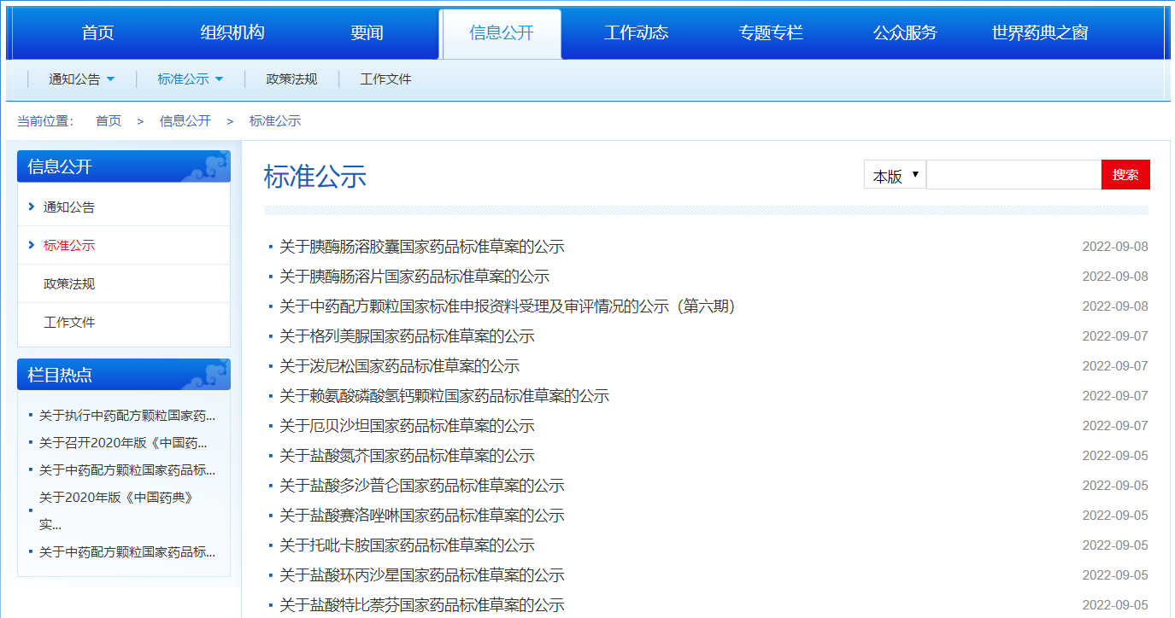Open the 组织机构 navigation tab
This screenshot has width=1175, height=618.
232,33
